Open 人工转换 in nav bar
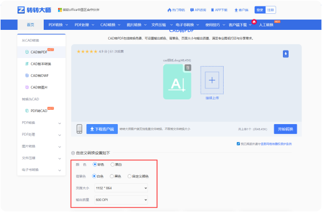Screen dimensions: 322x212 (266, 25)
